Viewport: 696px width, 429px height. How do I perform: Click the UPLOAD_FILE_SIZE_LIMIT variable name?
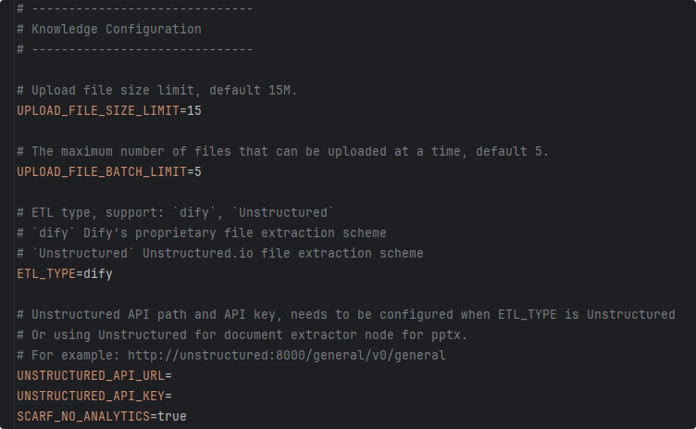click(98, 110)
